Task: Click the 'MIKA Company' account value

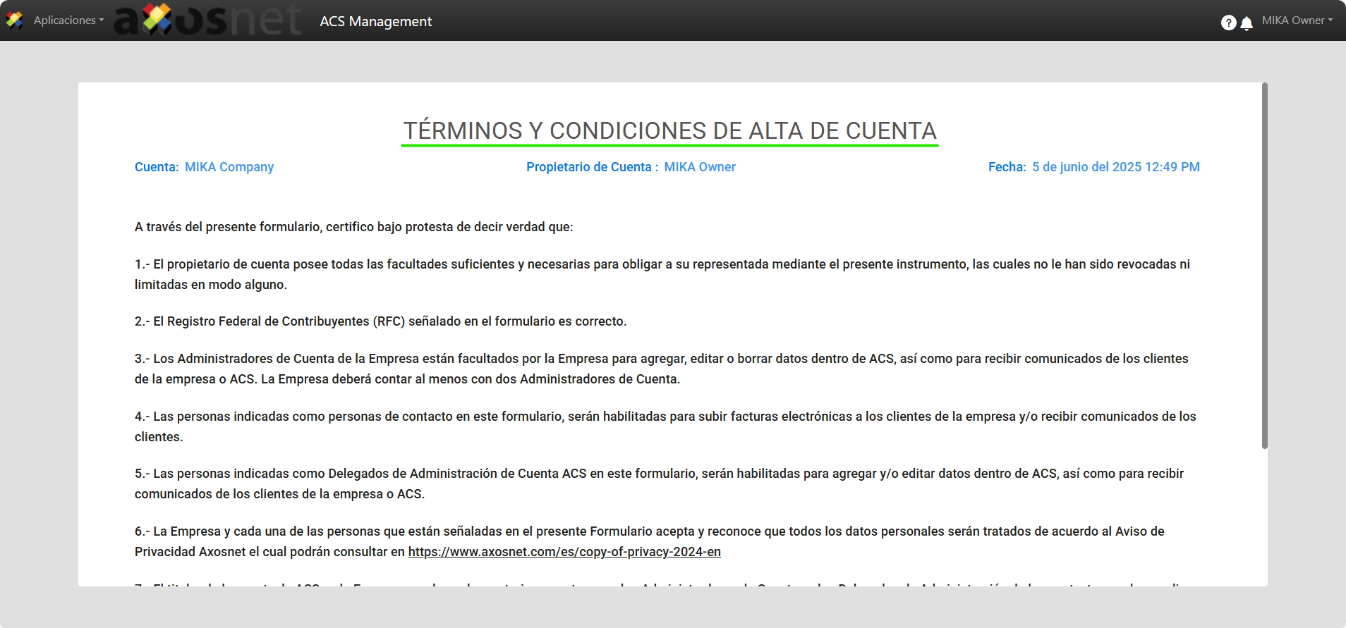Action: [x=229, y=167]
